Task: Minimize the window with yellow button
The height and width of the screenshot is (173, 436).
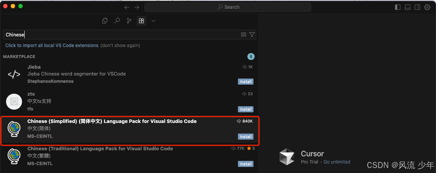Action: [13, 6]
